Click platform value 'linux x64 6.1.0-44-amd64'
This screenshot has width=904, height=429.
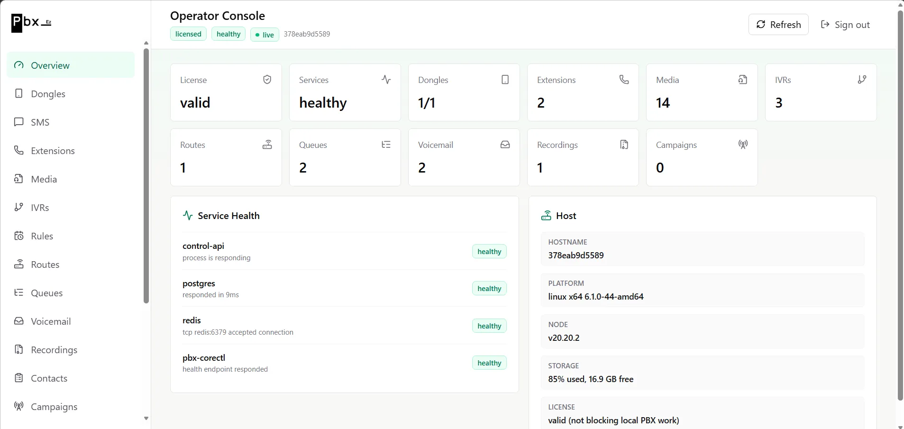[596, 297]
